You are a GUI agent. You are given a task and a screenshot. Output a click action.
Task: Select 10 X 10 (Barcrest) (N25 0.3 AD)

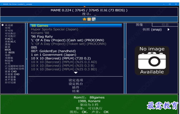[x=64, y=62]
